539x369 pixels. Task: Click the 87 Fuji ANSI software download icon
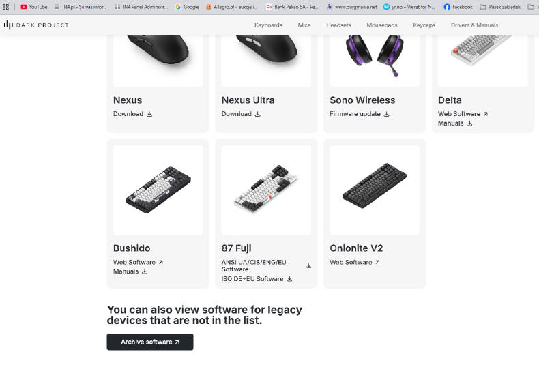tap(308, 266)
